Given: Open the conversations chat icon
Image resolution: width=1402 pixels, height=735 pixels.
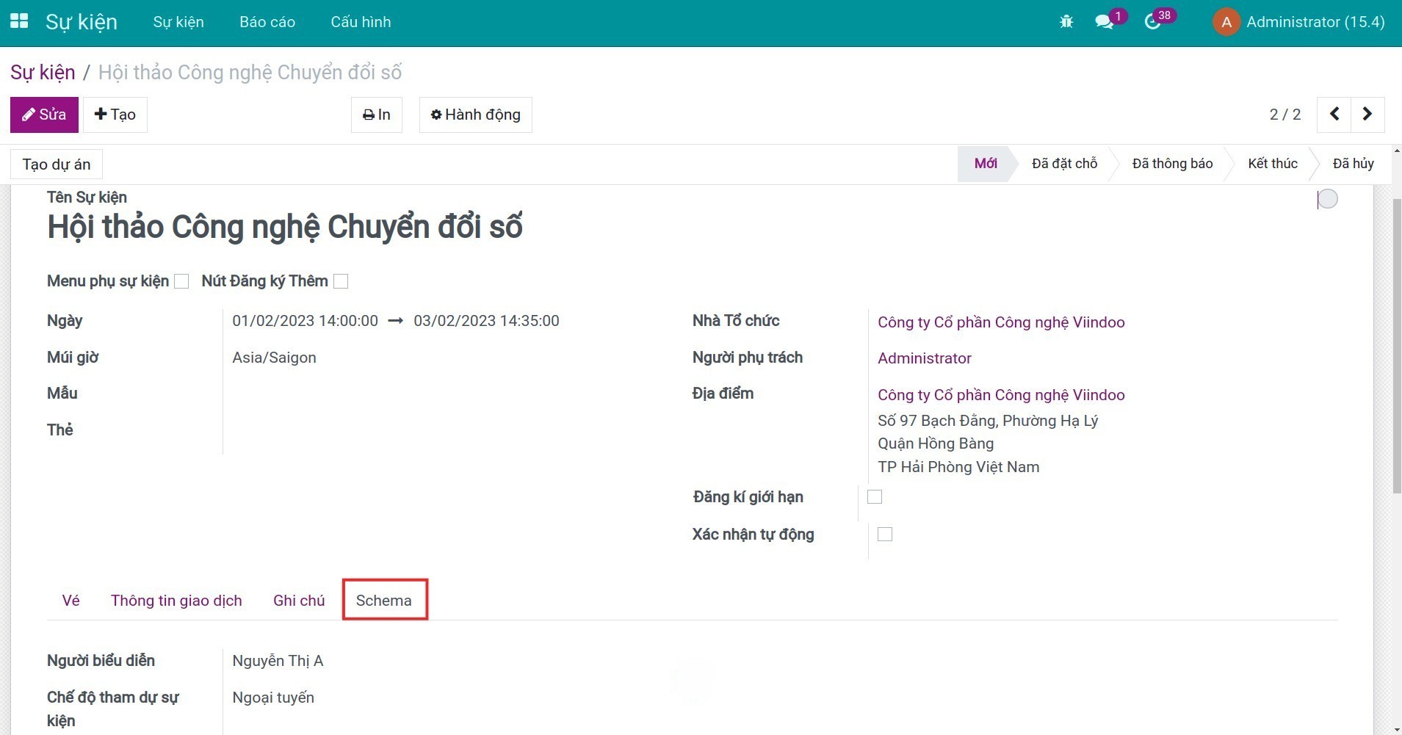Looking at the screenshot, I should 1104,22.
